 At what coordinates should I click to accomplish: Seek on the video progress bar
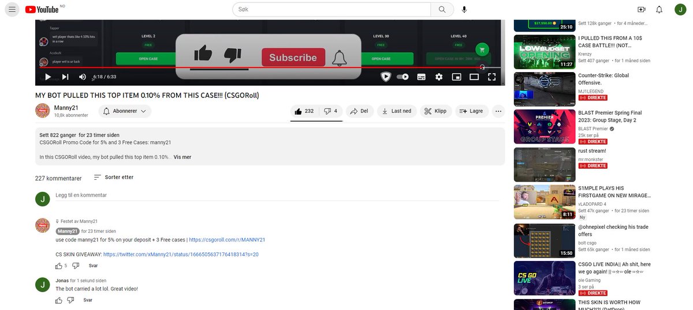270,67
